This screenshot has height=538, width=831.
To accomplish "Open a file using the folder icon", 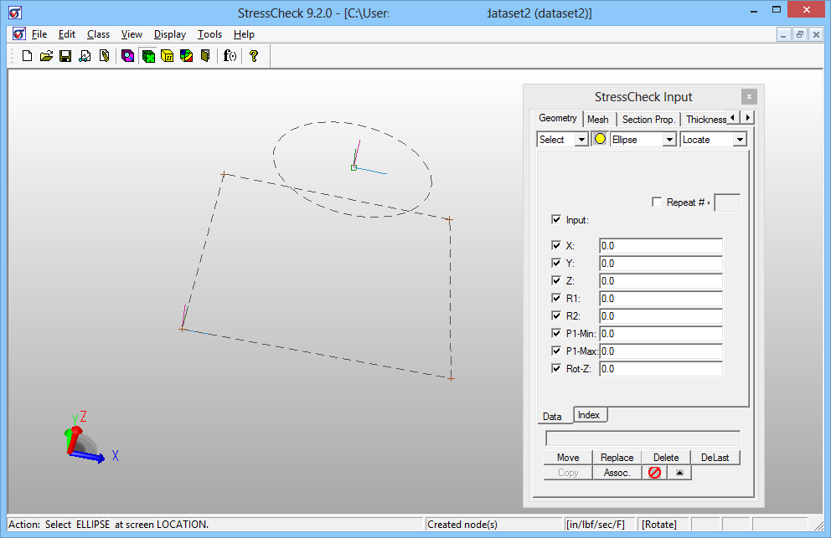I will point(46,56).
